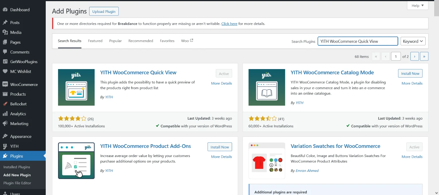Click the GetWooPlugins sidebar icon
439x195 pixels.
click(x=5, y=62)
